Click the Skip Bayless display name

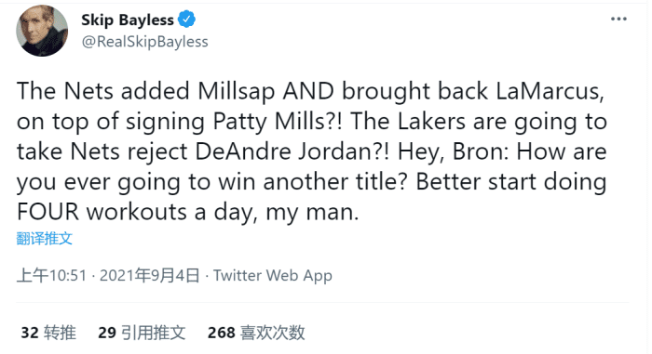pyautogui.click(x=128, y=20)
